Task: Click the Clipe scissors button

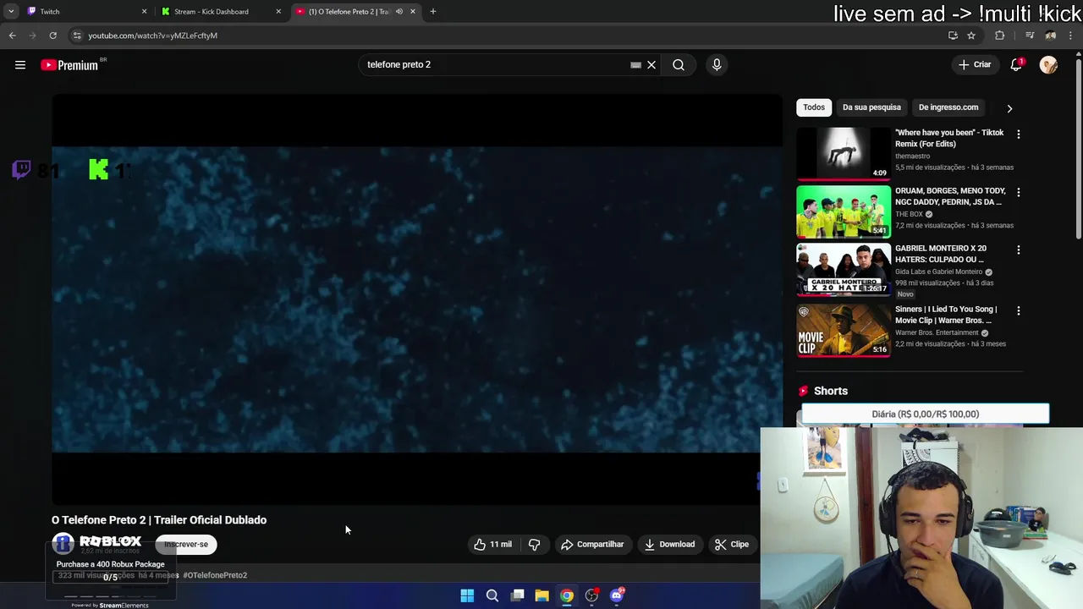Action: pyautogui.click(x=732, y=545)
